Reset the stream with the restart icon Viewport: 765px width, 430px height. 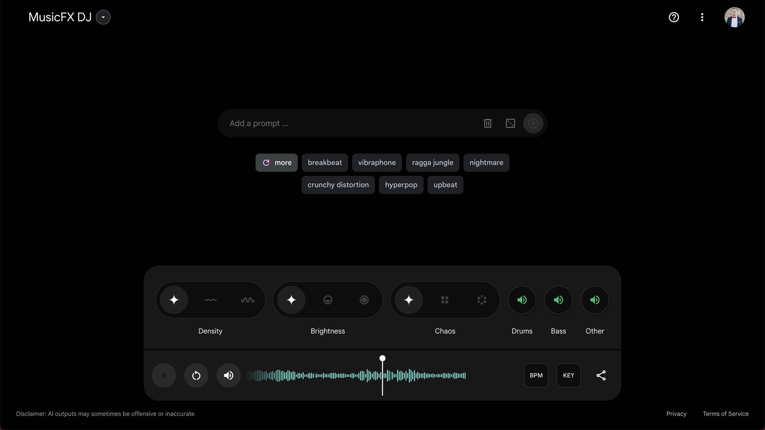(196, 375)
